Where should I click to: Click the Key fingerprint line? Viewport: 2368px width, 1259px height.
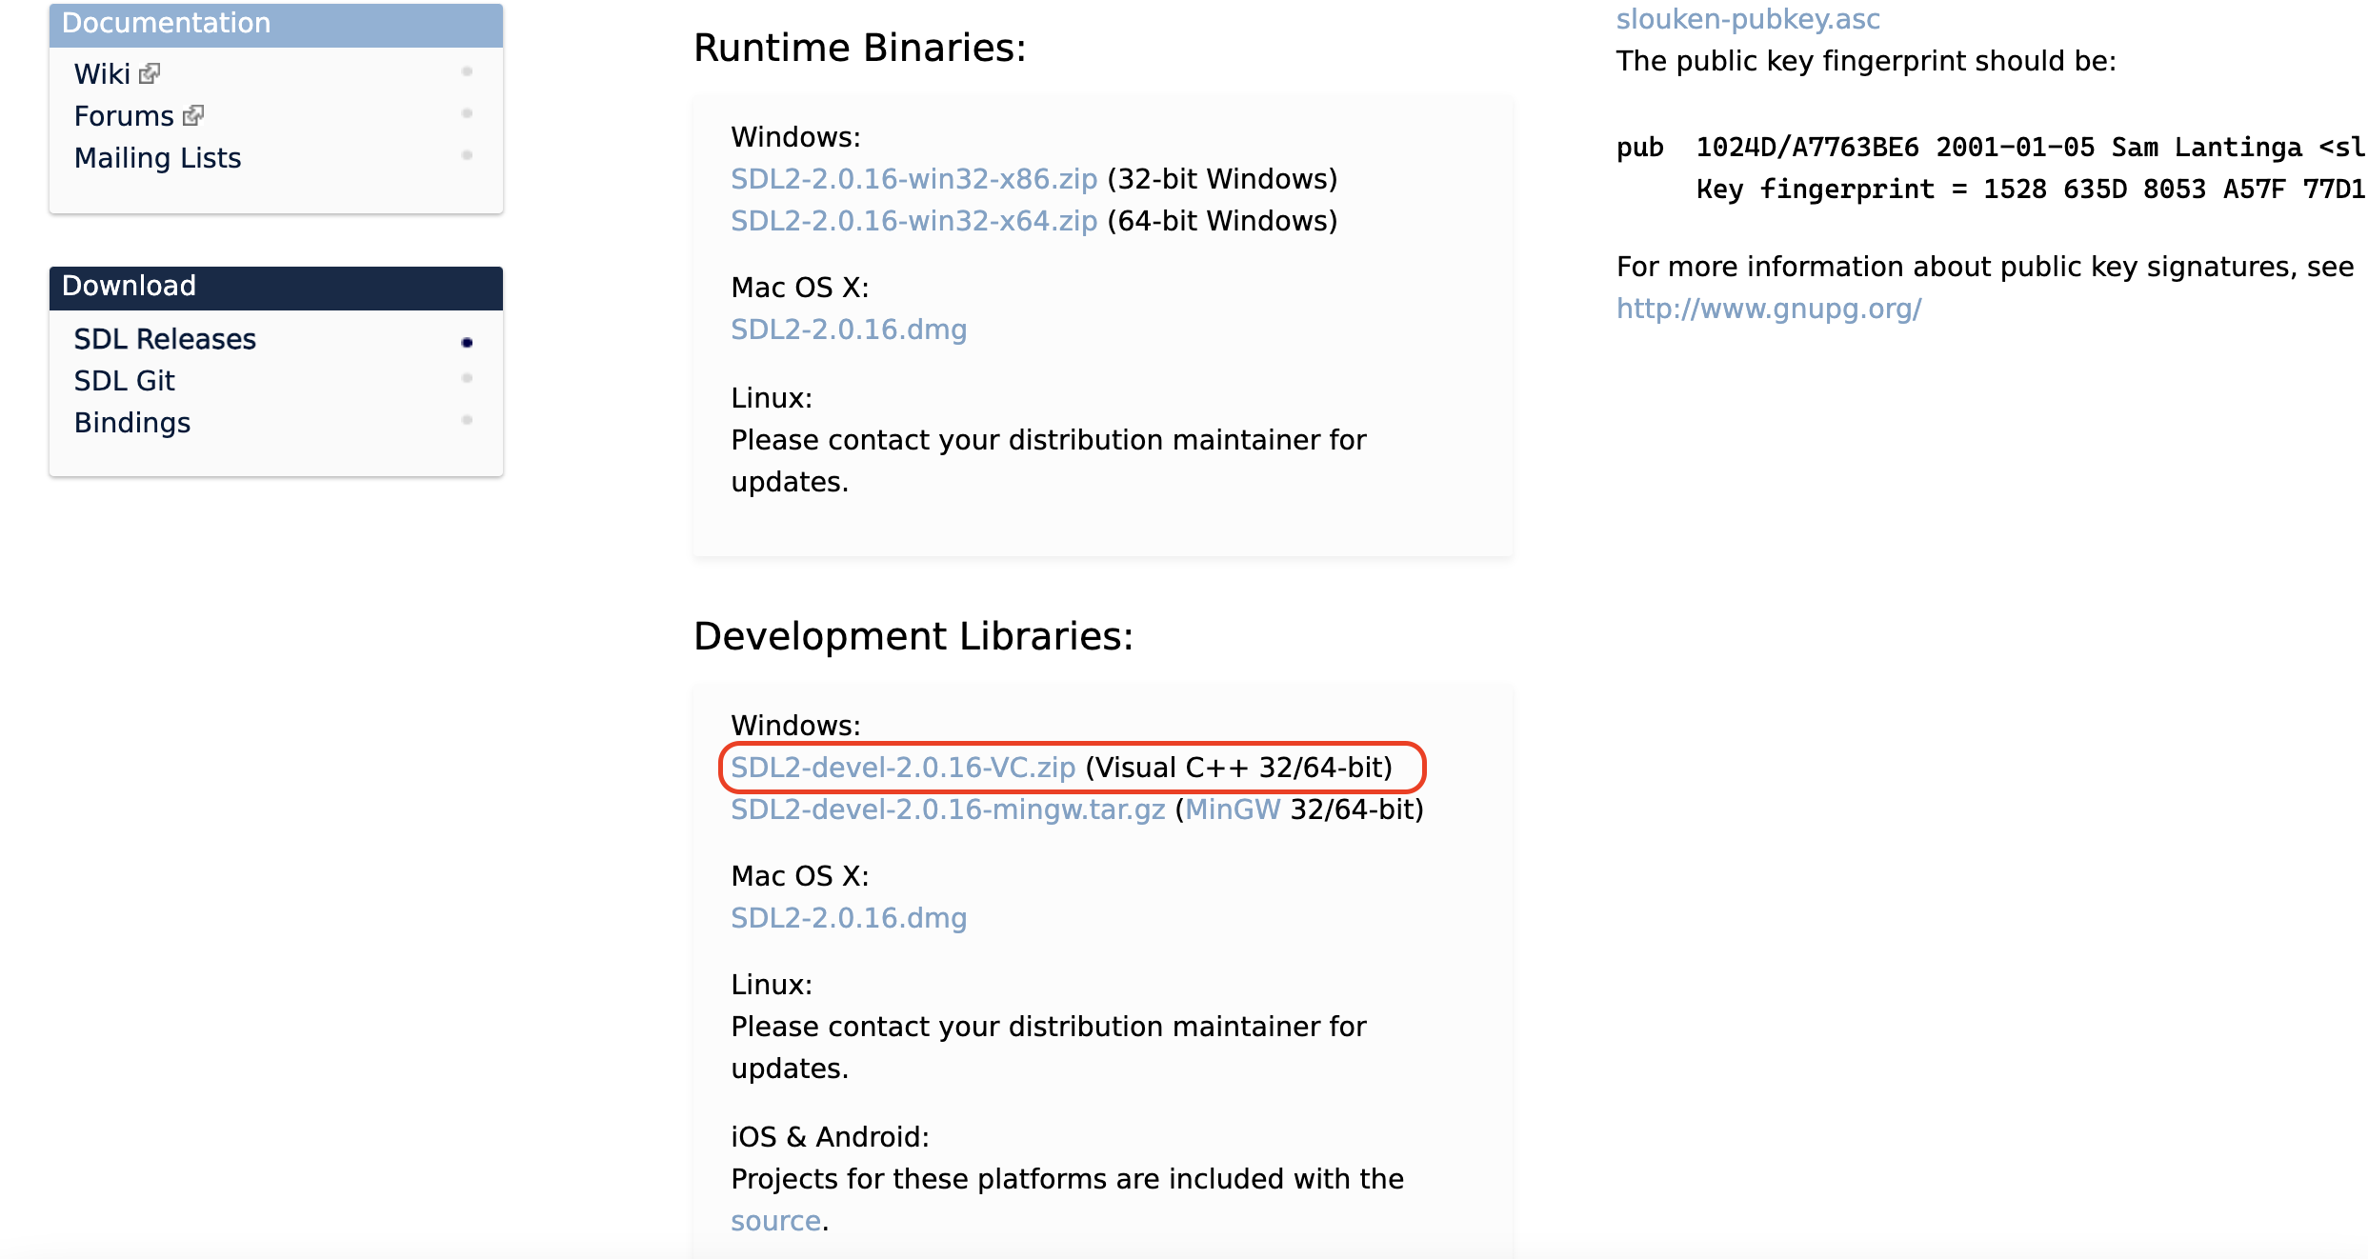click(2030, 190)
